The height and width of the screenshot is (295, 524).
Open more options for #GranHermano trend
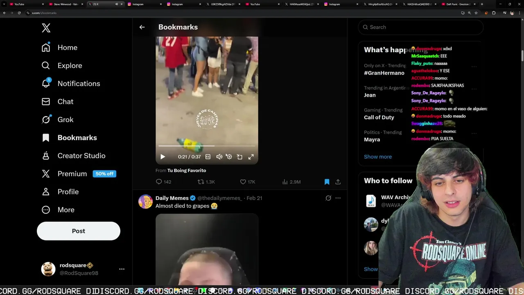(474, 66)
